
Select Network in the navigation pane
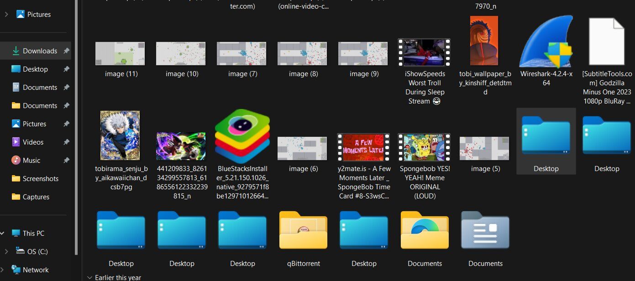click(x=37, y=270)
